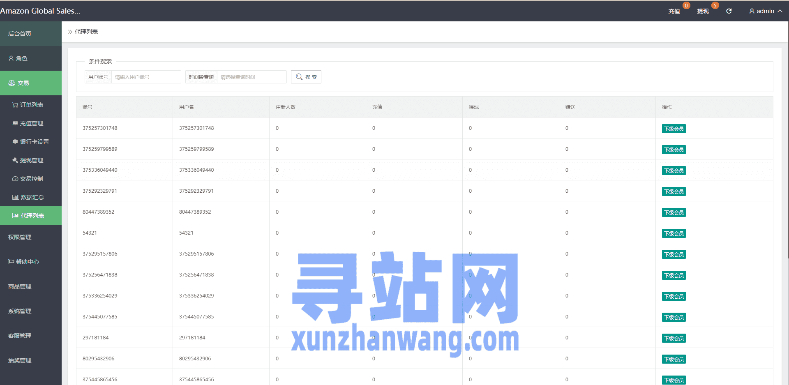Click the chart icon beside 代理列表
Viewport: 789px width, 385px height.
point(15,216)
